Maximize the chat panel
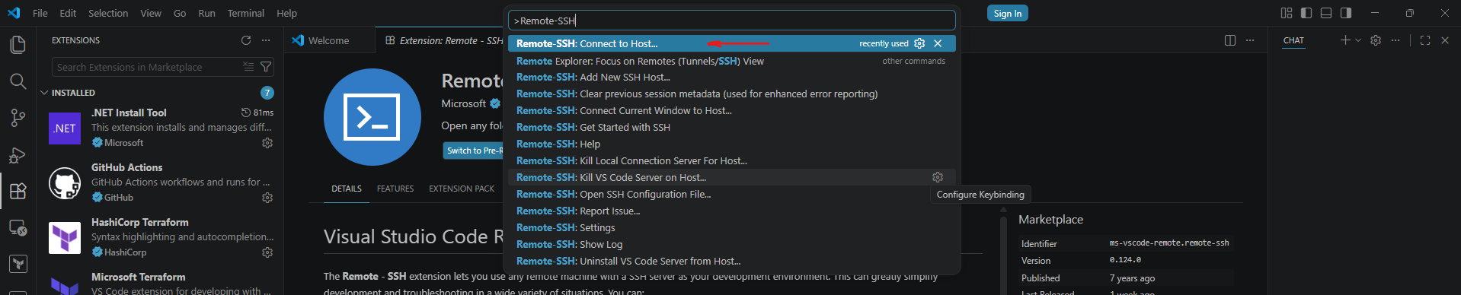This screenshot has height=295, width=1461. coord(1425,40)
